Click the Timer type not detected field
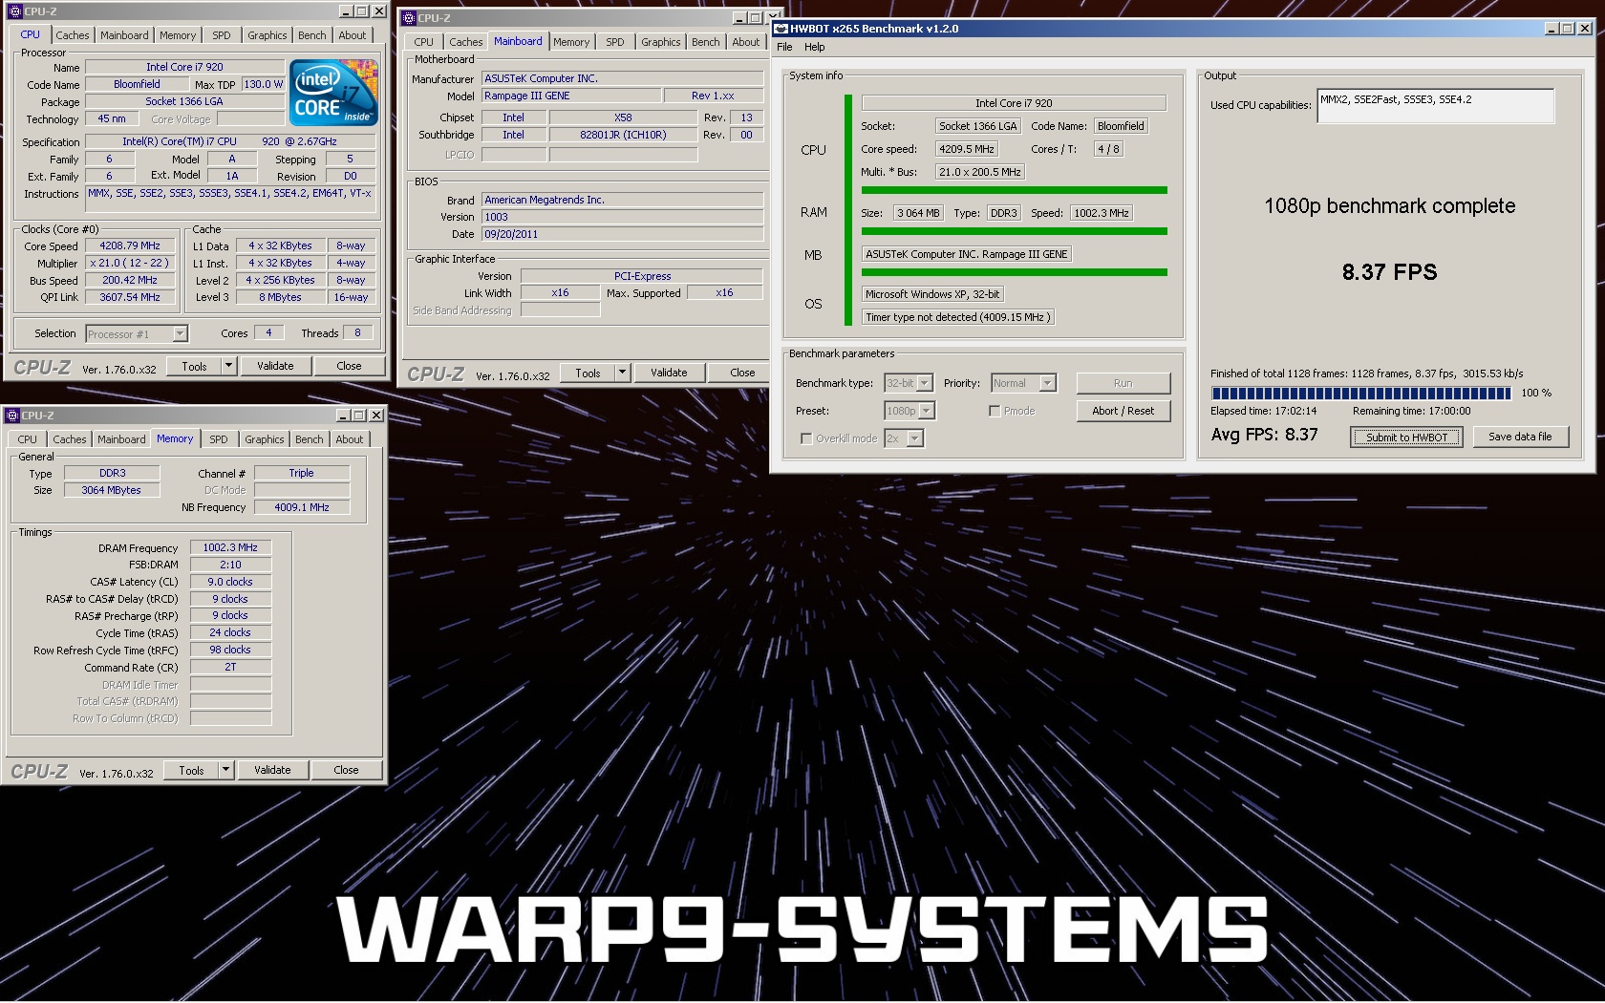The image size is (1605, 1003). pyautogui.click(x=957, y=317)
